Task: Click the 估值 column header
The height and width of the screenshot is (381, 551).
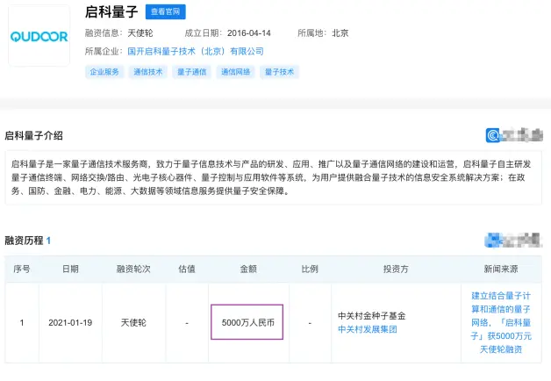Action: (x=187, y=270)
